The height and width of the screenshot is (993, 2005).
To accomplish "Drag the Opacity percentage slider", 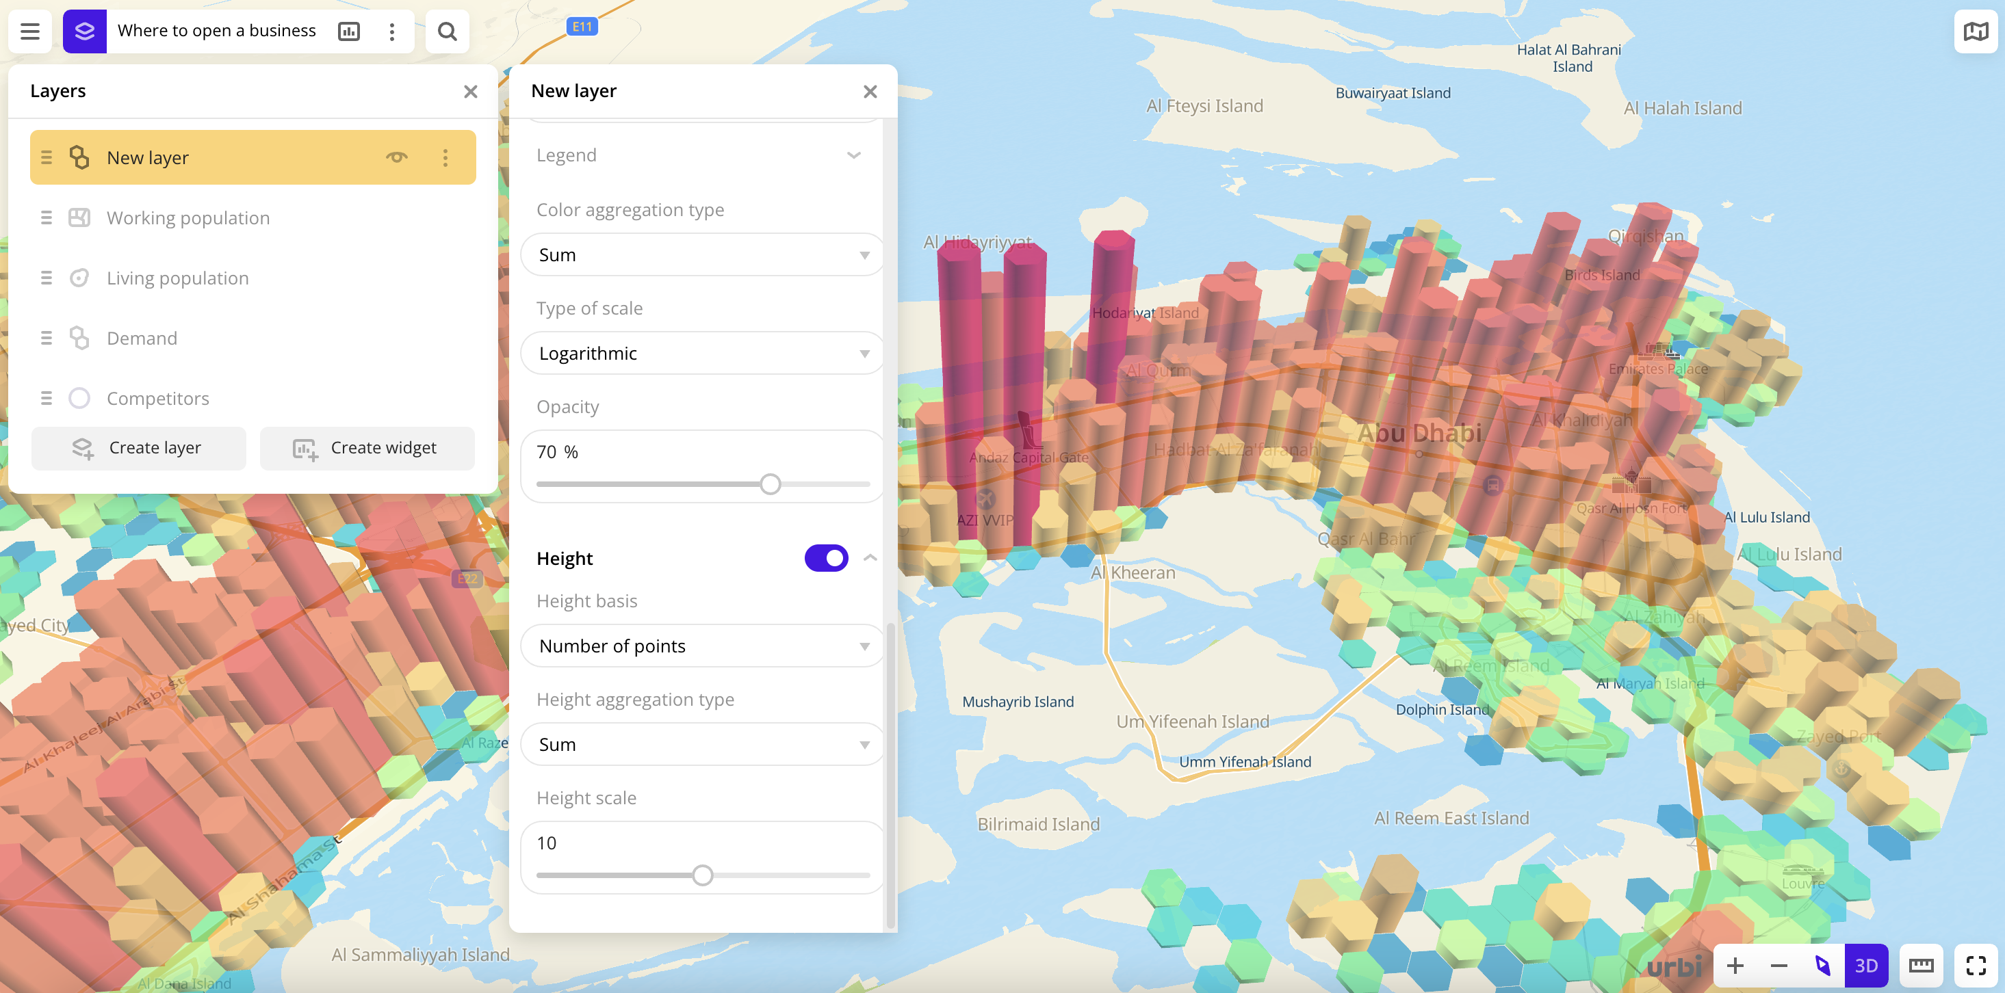I will (x=770, y=483).
